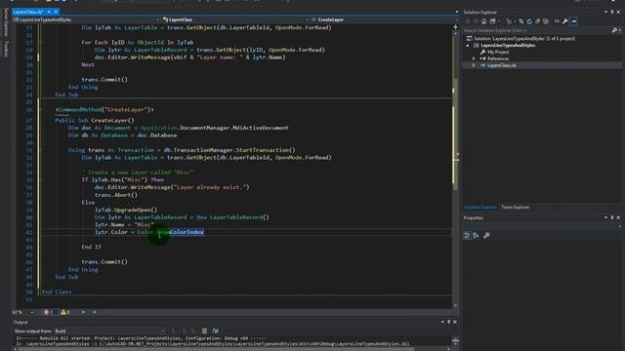625x351 pixels.
Task: Click Alphabetical sort icon in Properties panel
Action: tap(476, 236)
